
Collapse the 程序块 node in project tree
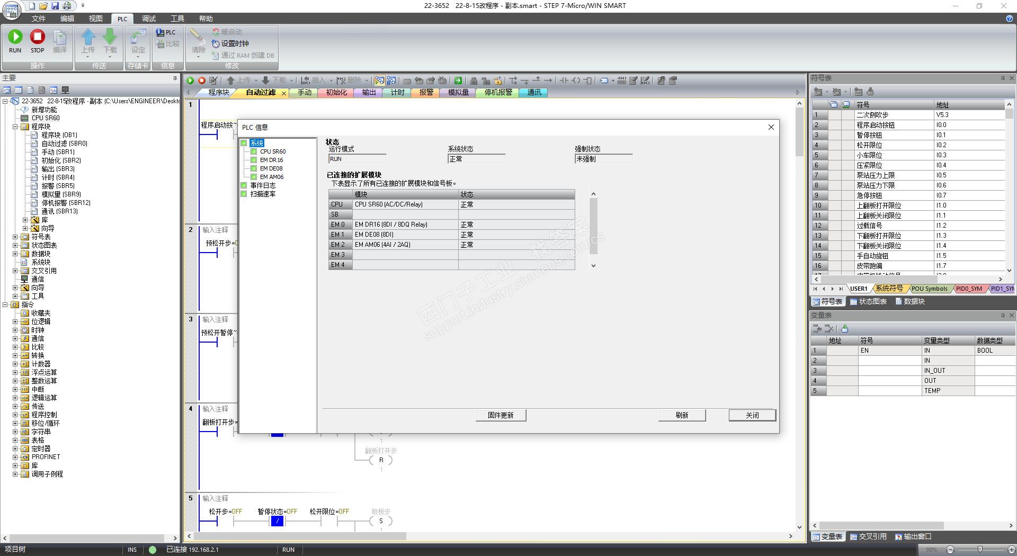point(15,127)
